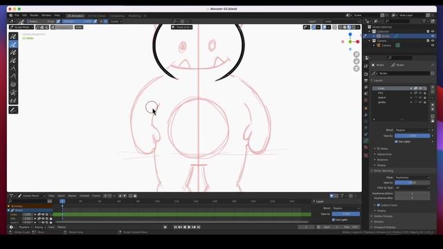Toggle eye of Camera collection in outliner
Screen dimensions: 443x249
[433, 41]
